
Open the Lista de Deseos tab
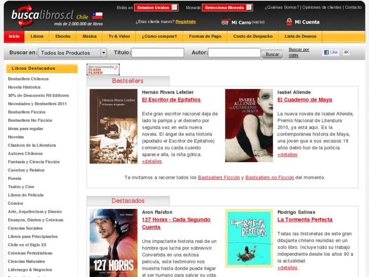pos(300,36)
